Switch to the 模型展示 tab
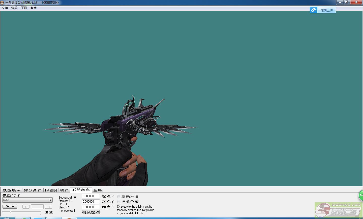Screen dimensions: 363x219 [12, 190]
